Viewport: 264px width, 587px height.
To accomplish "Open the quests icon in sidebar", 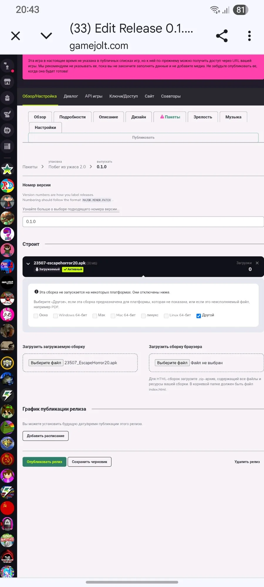I will click(x=7, y=114).
